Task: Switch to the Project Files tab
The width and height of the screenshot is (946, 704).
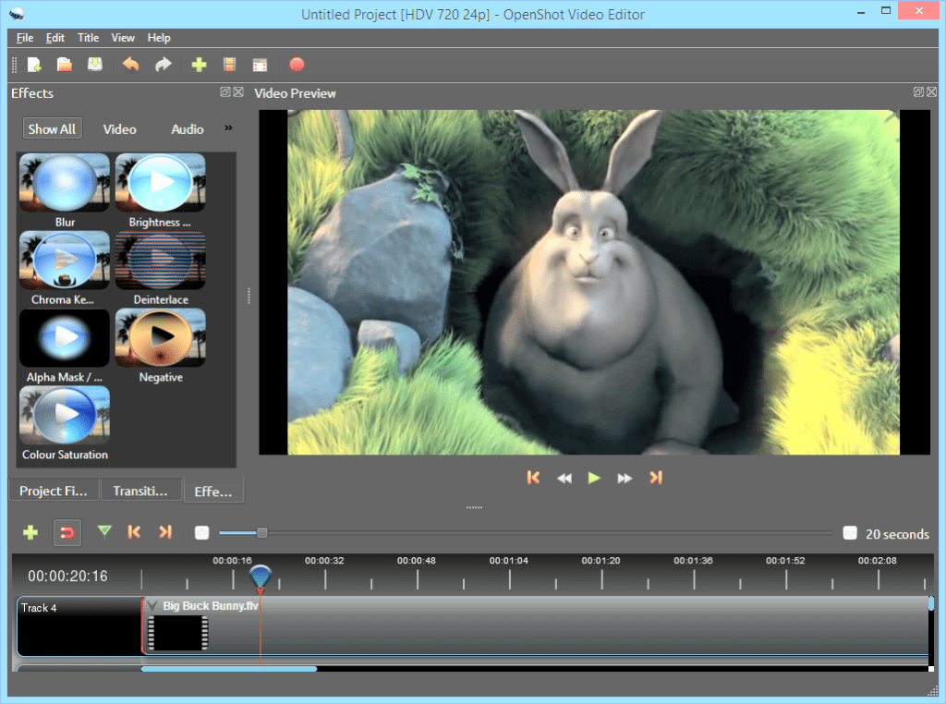Action: coord(54,492)
